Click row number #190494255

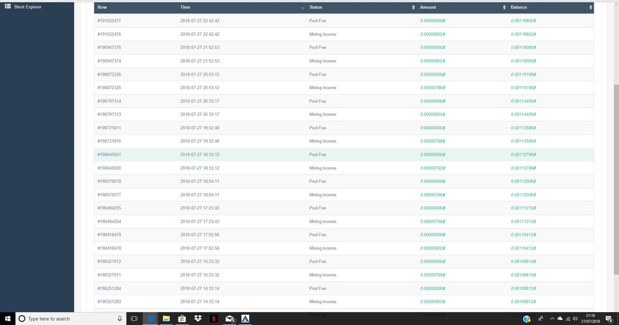[x=109, y=208]
